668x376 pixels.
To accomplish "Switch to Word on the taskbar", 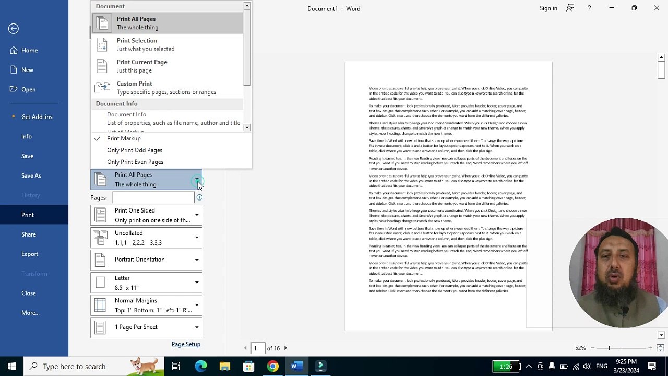I will pos(297,366).
